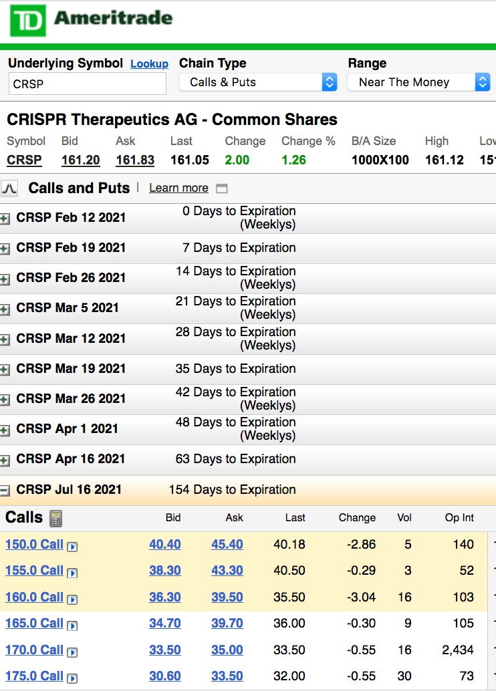
Task: Open the 155.0 Call option link
Action: pyautogui.click(x=34, y=570)
